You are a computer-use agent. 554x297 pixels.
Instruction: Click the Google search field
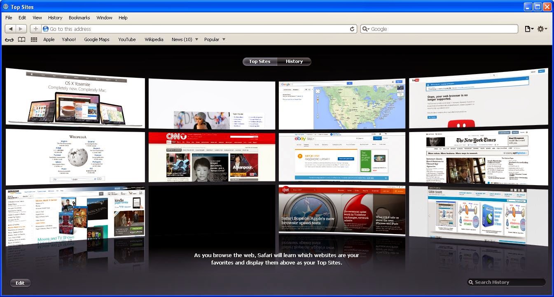(439, 29)
